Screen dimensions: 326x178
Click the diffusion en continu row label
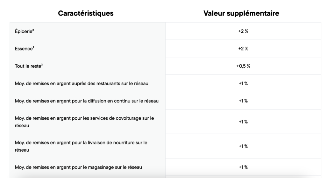pos(87,101)
